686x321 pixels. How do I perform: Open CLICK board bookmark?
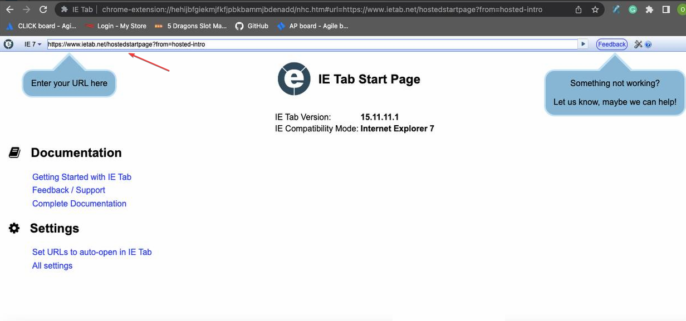[x=41, y=26]
